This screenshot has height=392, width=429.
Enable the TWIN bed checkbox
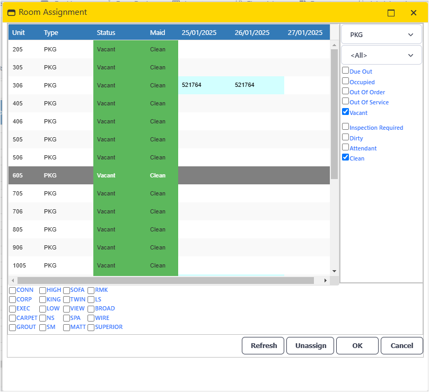66,300
